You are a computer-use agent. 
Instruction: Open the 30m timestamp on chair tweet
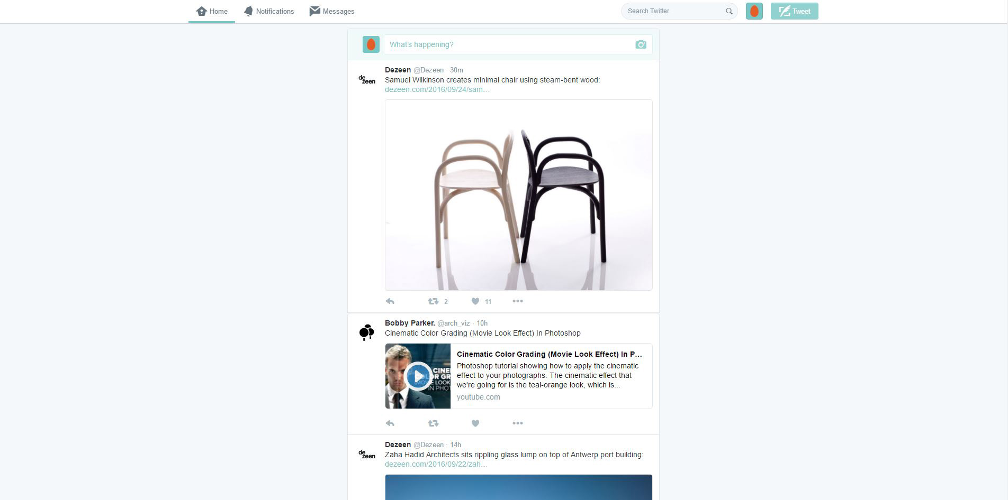(x=456, y=70)
